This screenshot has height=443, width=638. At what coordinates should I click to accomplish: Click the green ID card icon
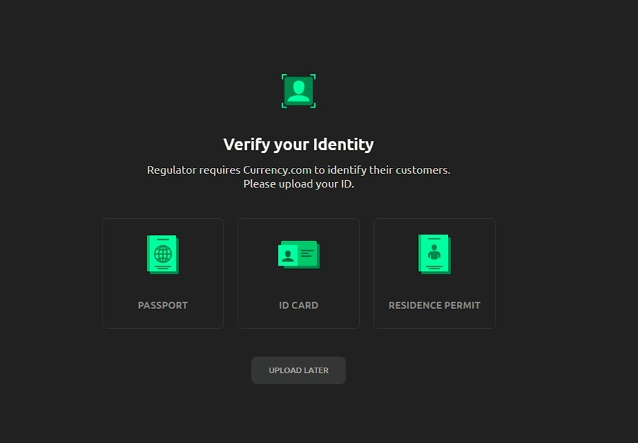299,255
